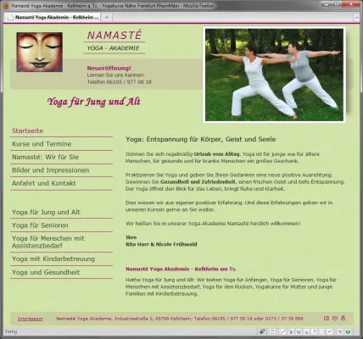Click Telefon 06195 / 977 08 18 text
Viewport: 363px width, 339px height.
click(x=120, y=82)
